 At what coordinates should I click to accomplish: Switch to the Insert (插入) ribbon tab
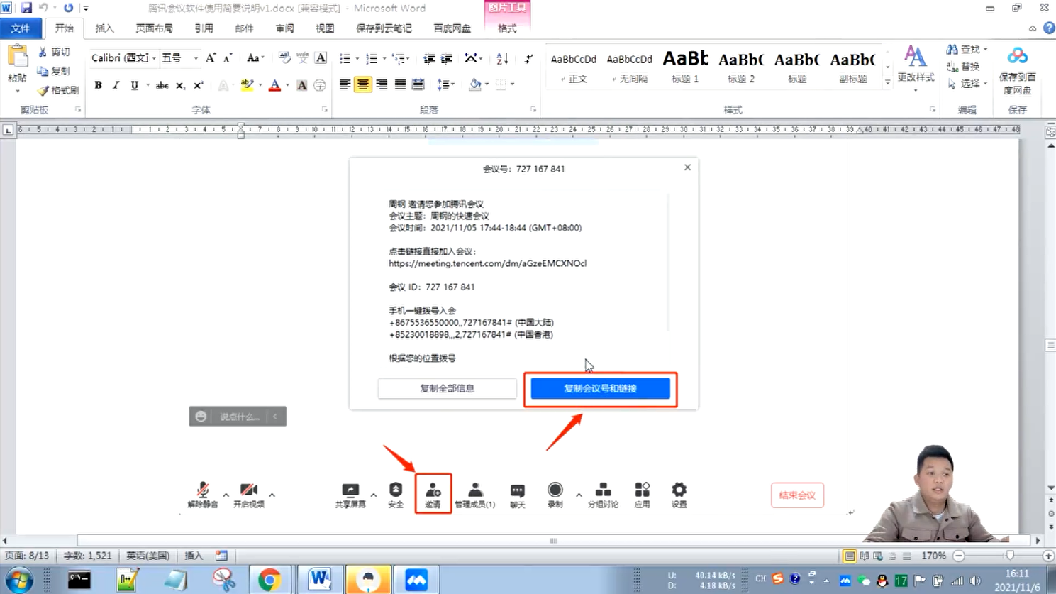(x=104, y=28)
